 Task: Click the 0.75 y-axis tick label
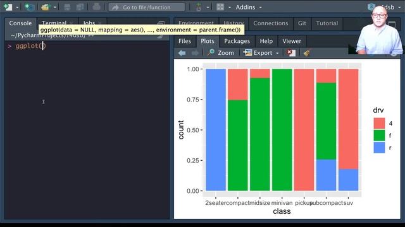click(x=193, y=100)
